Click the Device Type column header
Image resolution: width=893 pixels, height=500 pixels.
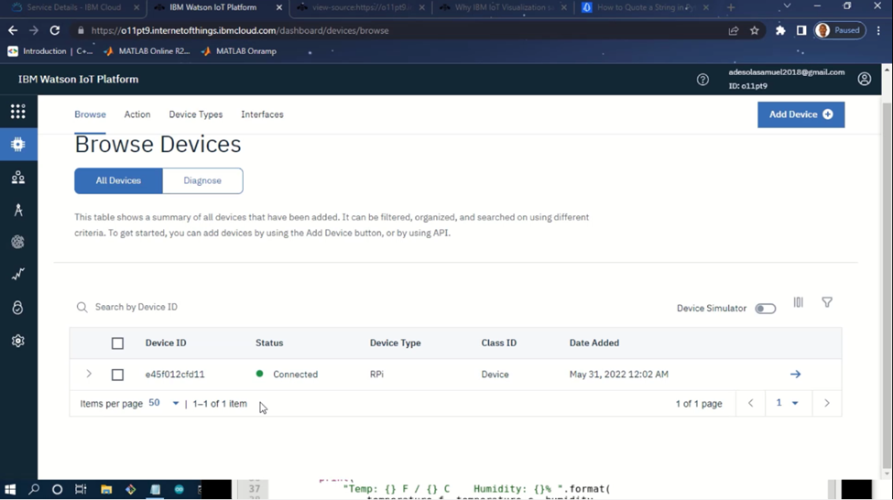[396, 342]
